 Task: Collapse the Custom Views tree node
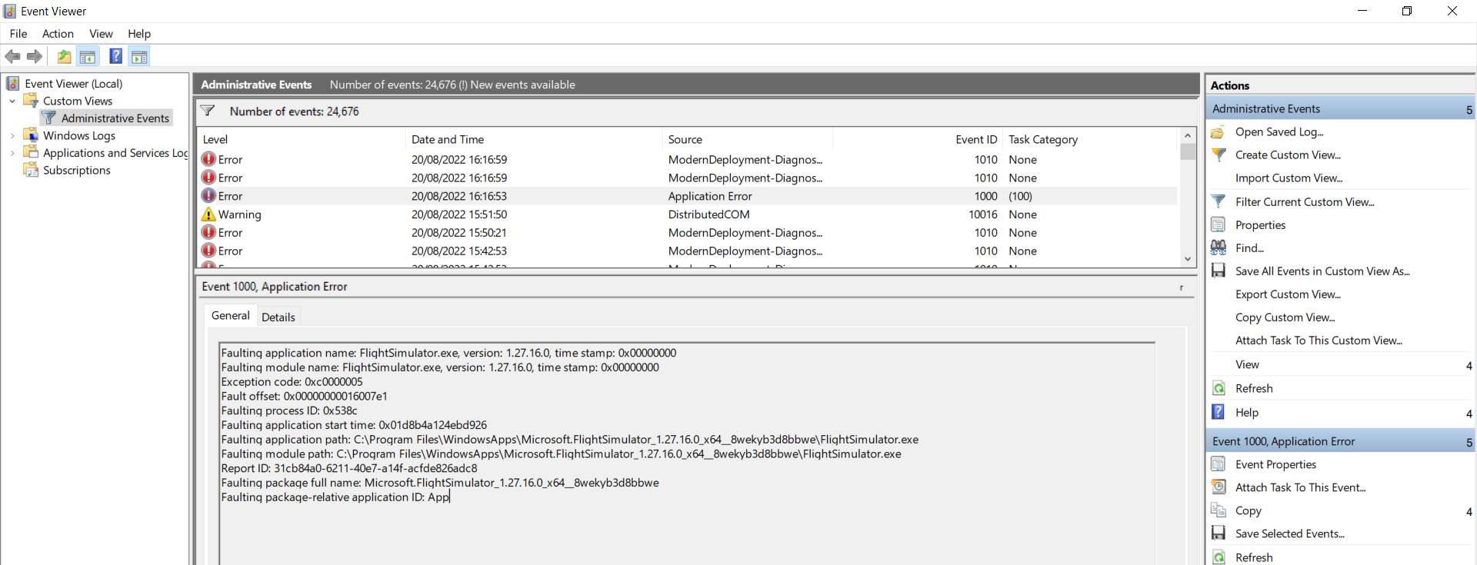[x=12, y=101]
